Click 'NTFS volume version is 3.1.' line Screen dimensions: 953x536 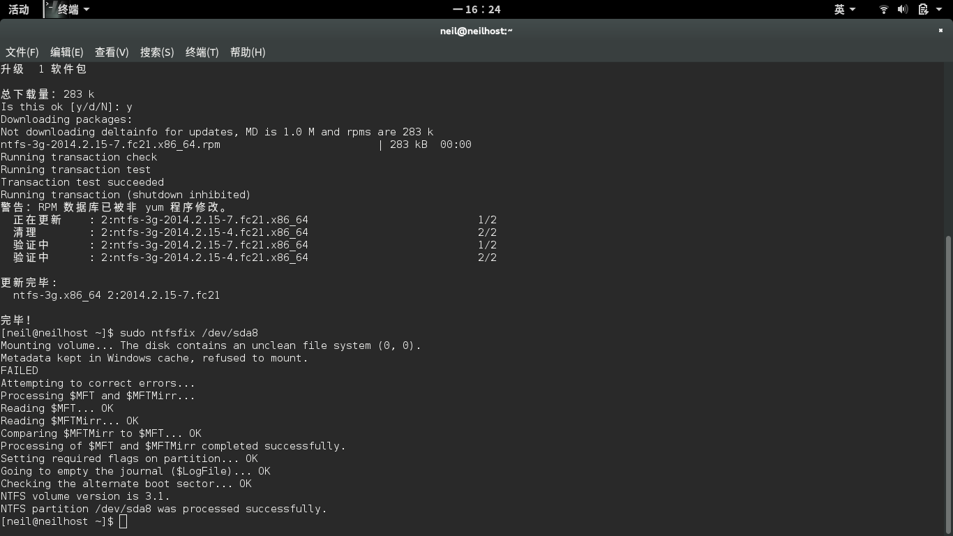(85, 496)
